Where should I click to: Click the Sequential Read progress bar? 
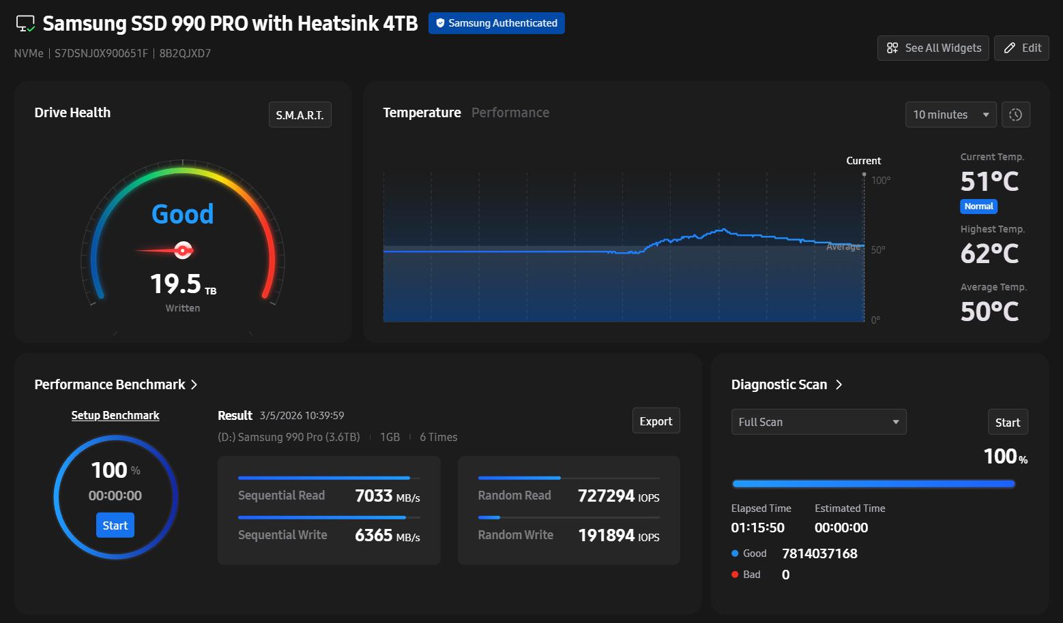(x=329, y=478)
